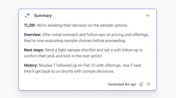The width and height of the screenshot is (176, 98).
Task: Collapse the Summary card with the chevron
Action: (148, 15)
